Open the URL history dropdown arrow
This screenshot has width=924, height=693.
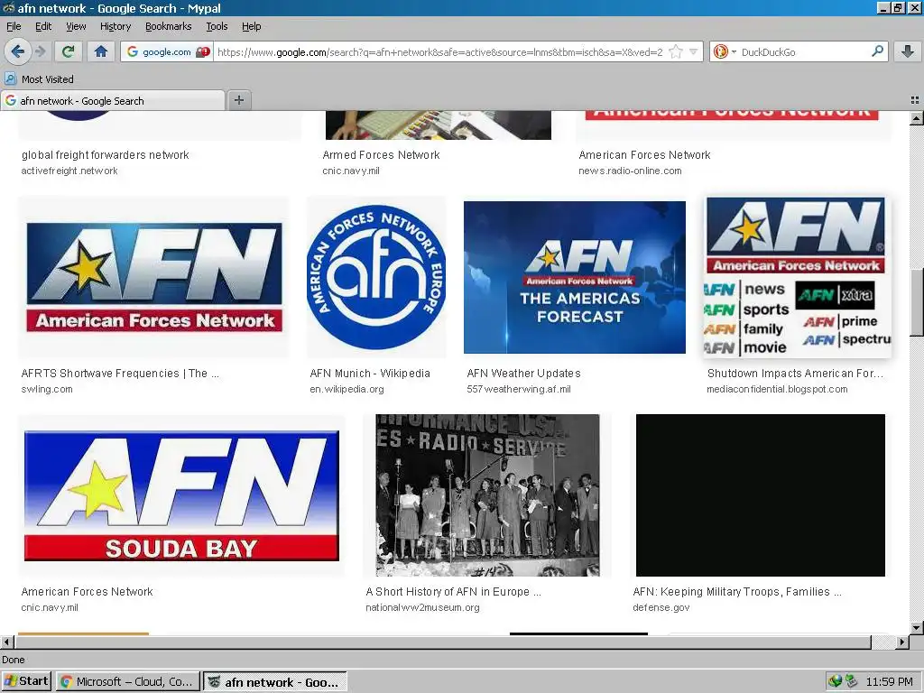(694, 51)
